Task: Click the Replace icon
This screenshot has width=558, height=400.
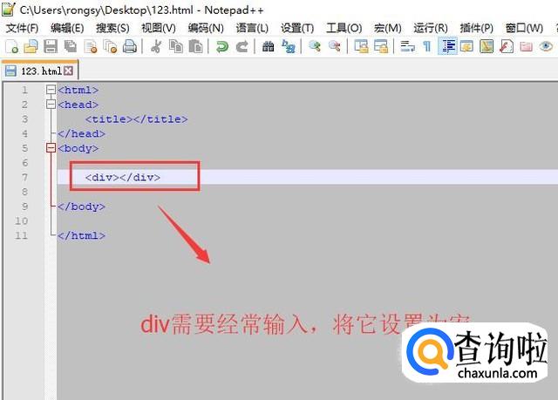Action: 288,46
